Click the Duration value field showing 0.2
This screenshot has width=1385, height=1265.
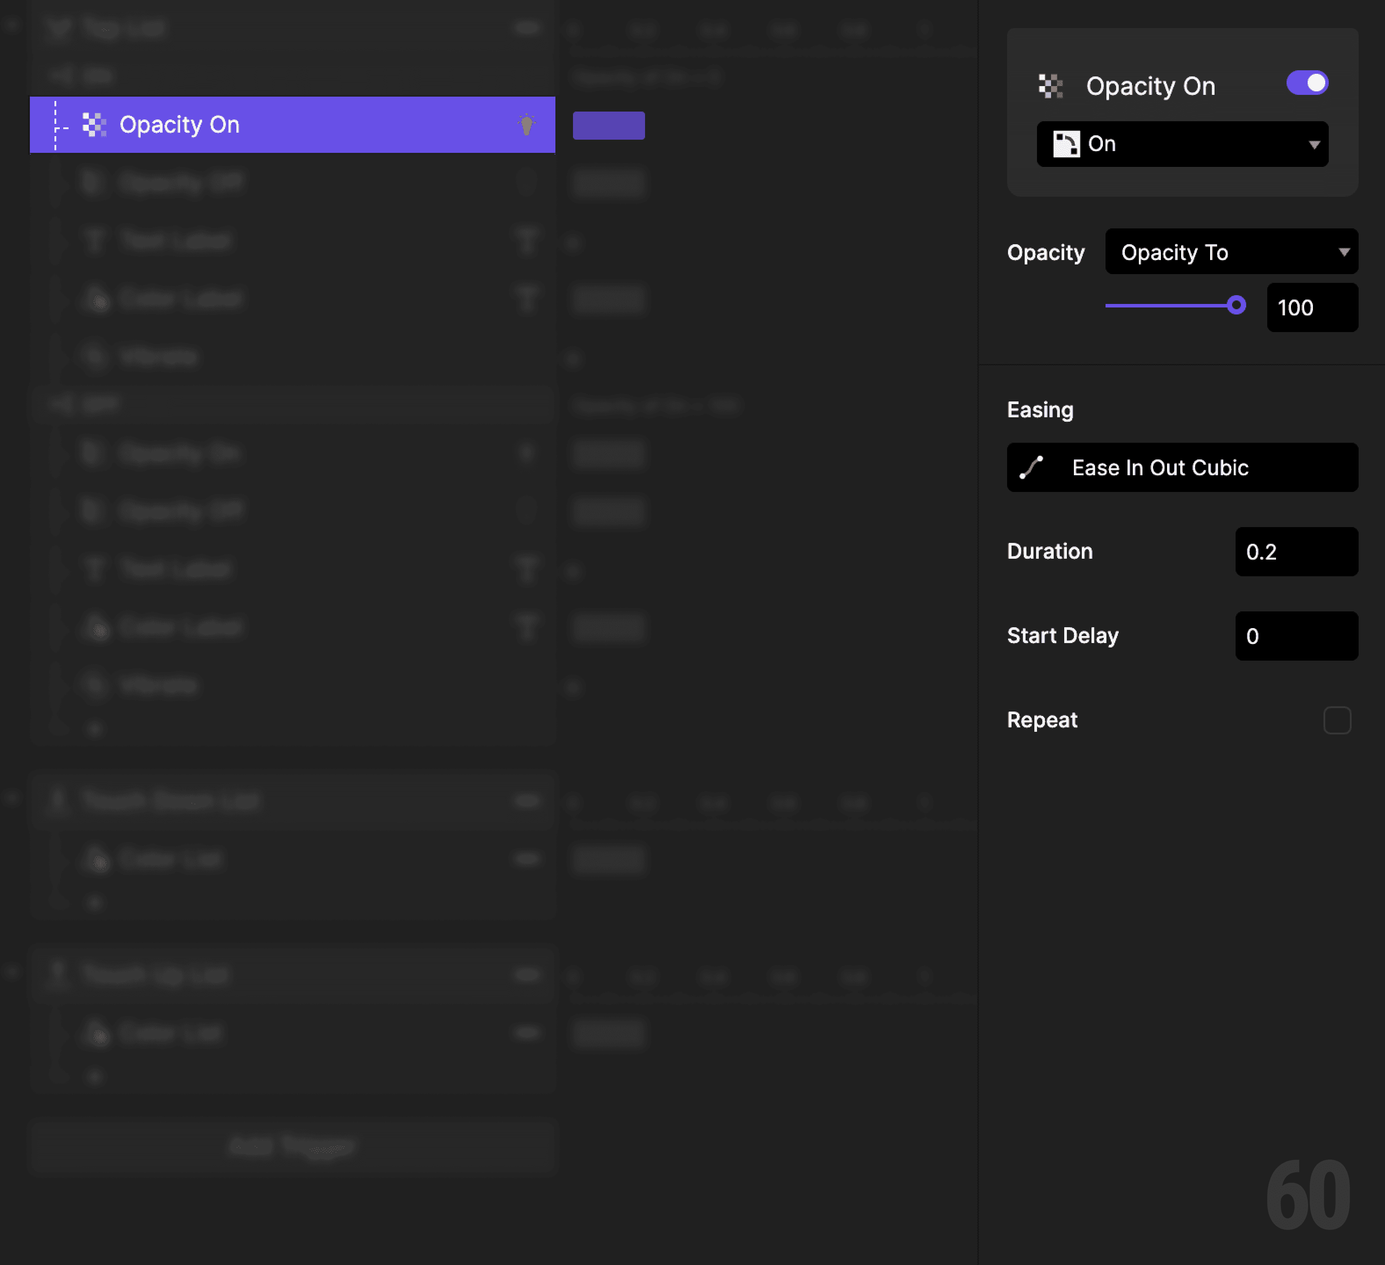[1296, 552]
